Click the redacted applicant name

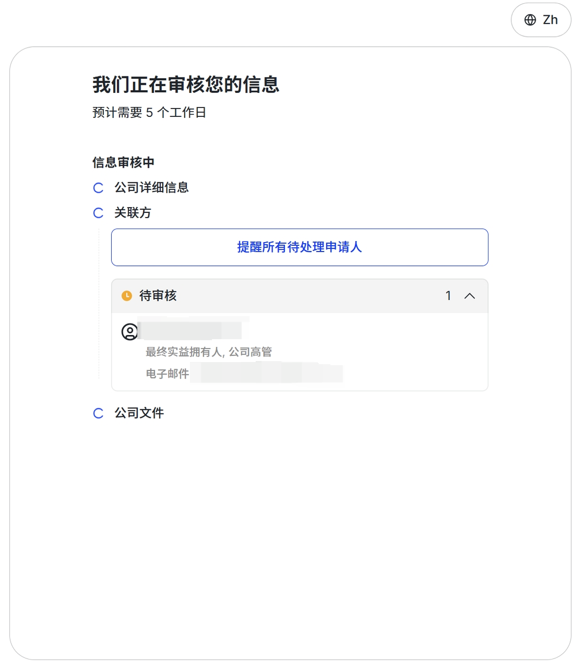coord(190,330)
